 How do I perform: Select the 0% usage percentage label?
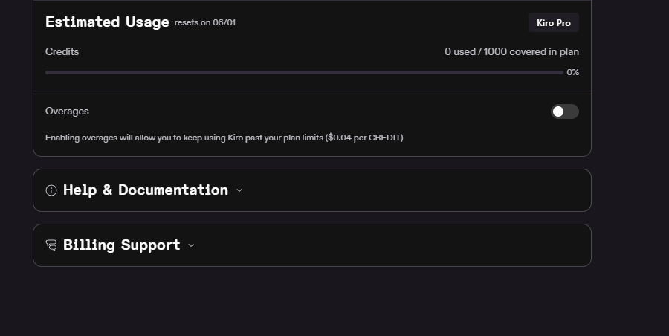coord(572,73)
